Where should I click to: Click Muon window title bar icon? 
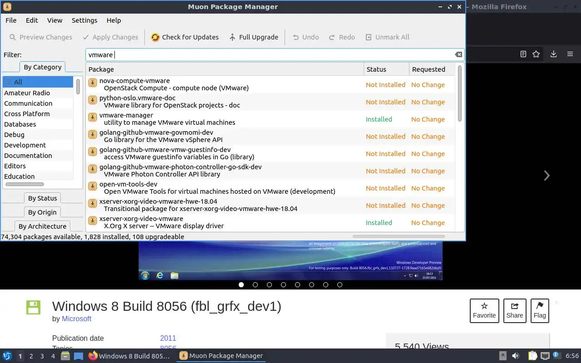(7, 7)
